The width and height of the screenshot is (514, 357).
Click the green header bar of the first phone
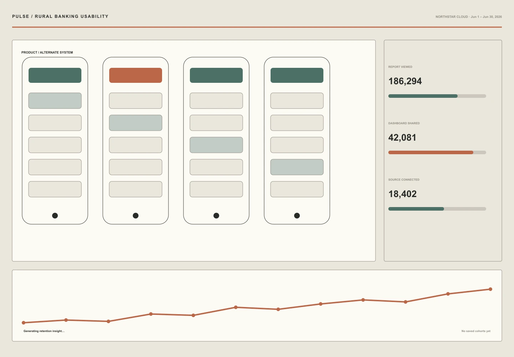[55, 75]
